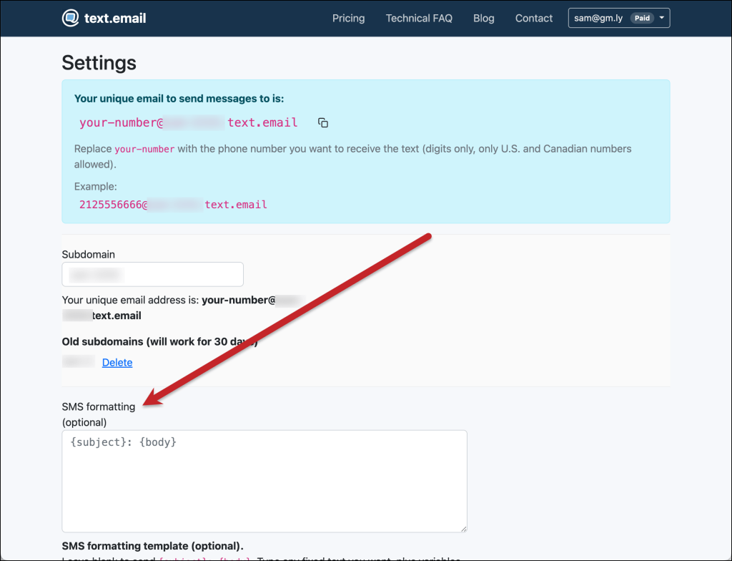
Task: Click inside the SMS formatting text area
Action: [x=264, y=481]
